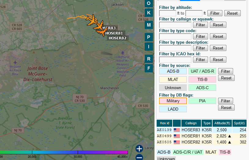Image resolution: width=249 pixels, height=160 pixels.
Task: Click the O map overlay button
Action: pos(149,3)
